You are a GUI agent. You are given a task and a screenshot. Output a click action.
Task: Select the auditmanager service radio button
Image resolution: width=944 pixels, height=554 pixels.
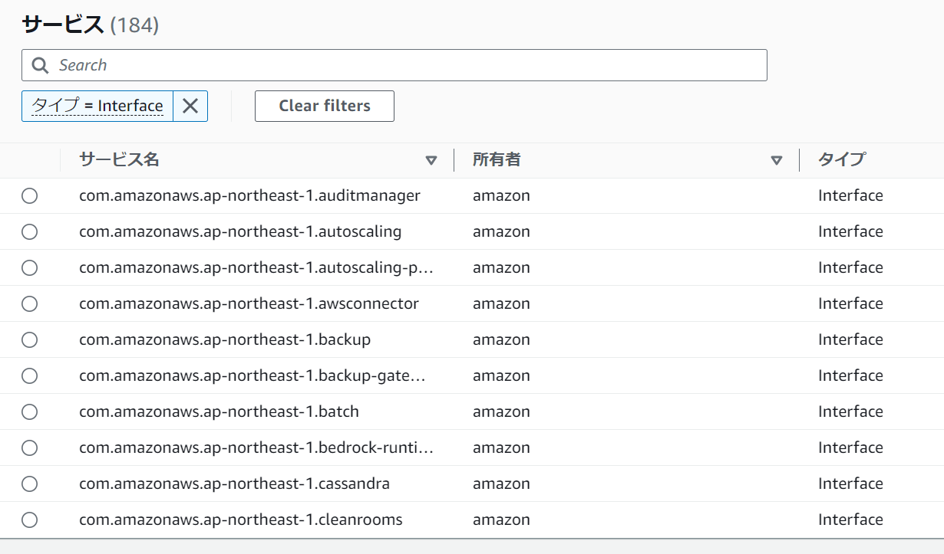pos(29,196)
